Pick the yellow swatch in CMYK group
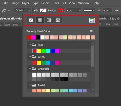121x106 pixels. tap(39, 63)
